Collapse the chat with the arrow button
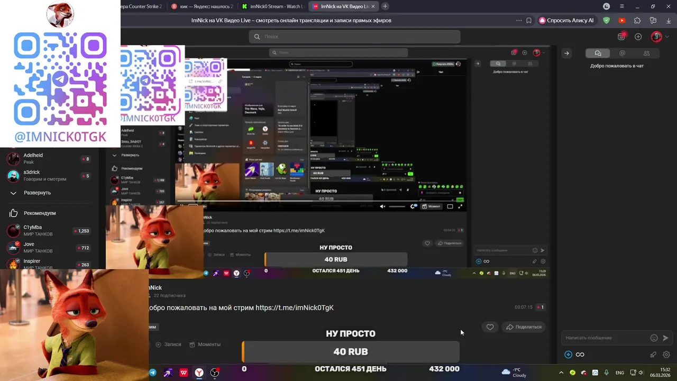 (x=566, y=53)
